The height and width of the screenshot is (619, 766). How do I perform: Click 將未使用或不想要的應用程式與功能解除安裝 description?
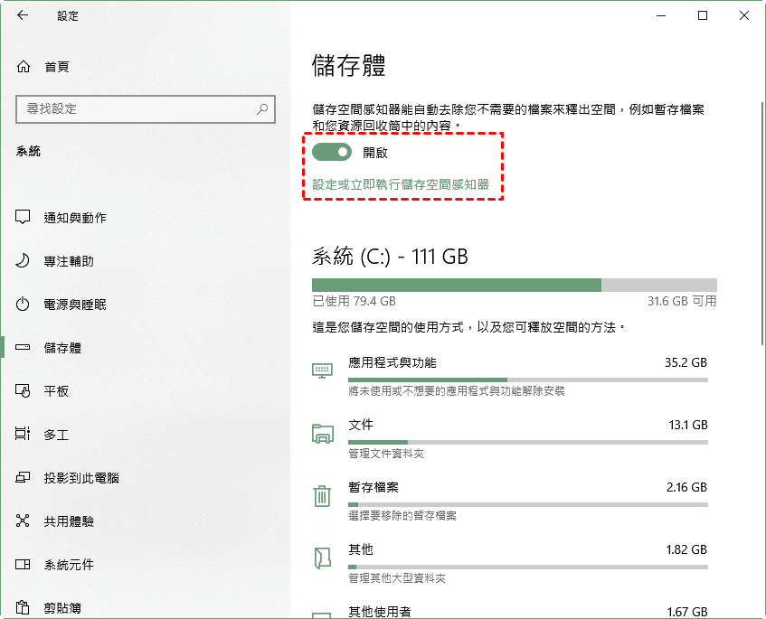457,391
